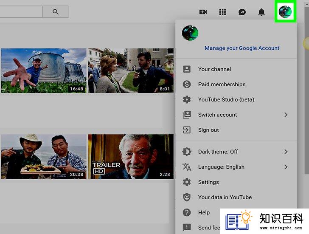Image resolution: width=309 pixels, height=234 pixels.
Task: Open the 16:48 silo video thumbnail
Action: 44,71
